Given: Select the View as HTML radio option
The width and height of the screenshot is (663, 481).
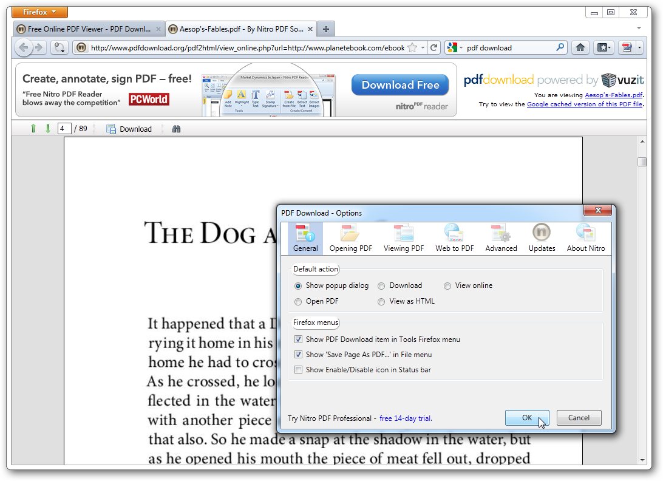Looking at the screenshot, I should 381,301.
